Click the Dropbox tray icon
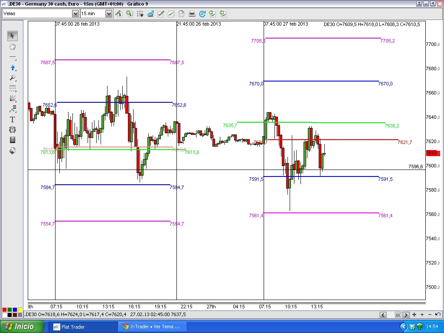444x333 pixels. pyautogui.click(x=412, y=327)
